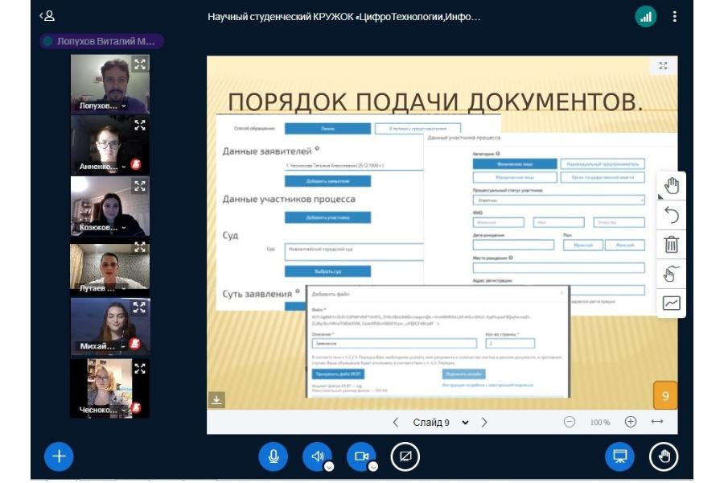Click muted mic badge on Михай video
The width and height of the screenshot is (724, 483).
point(135,344)
